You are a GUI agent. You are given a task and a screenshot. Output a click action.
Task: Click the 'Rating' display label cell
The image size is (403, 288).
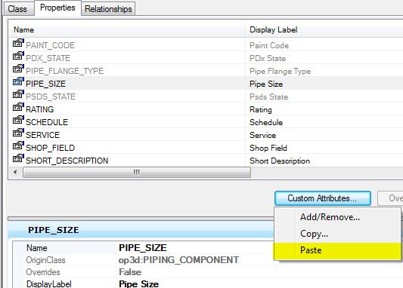click(x=261, y=109)
